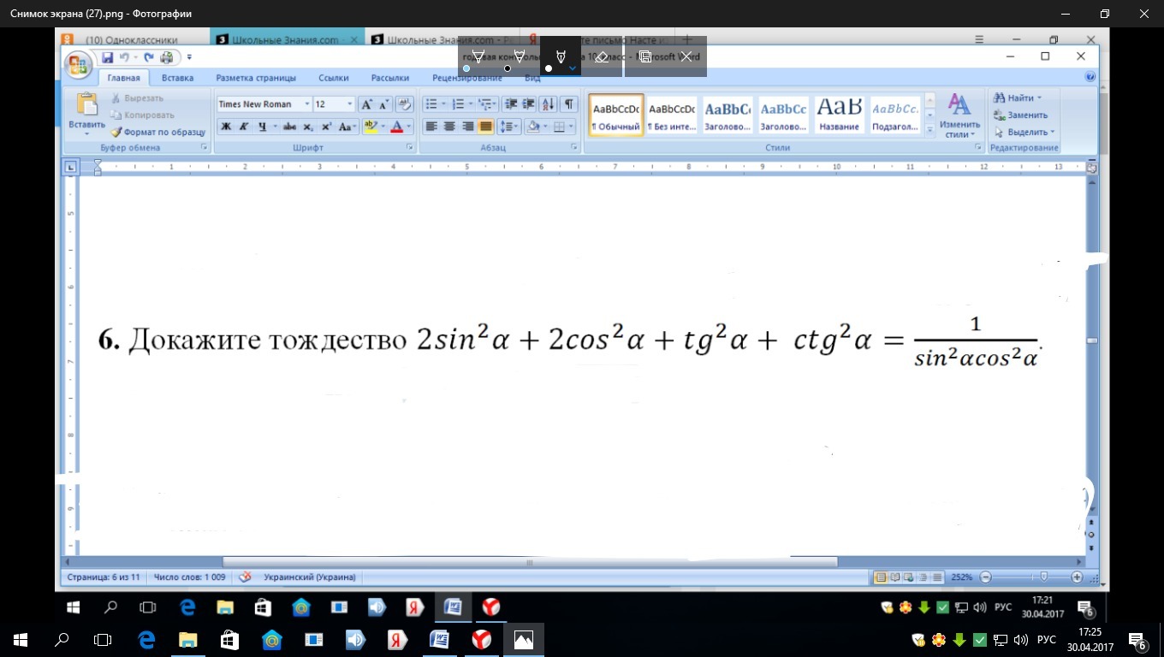Screen dimensions: 1164x657
Task: Click the Украинский (Украина) language indicator
Action: 309,577
